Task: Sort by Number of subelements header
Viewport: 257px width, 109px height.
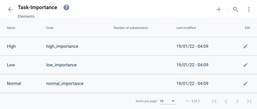Action: click(131, 28)
